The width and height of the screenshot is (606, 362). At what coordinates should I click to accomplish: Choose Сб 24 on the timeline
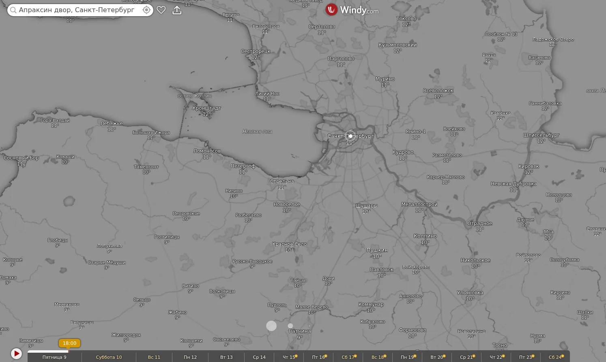pyautogui.click(x=556, y=357)
